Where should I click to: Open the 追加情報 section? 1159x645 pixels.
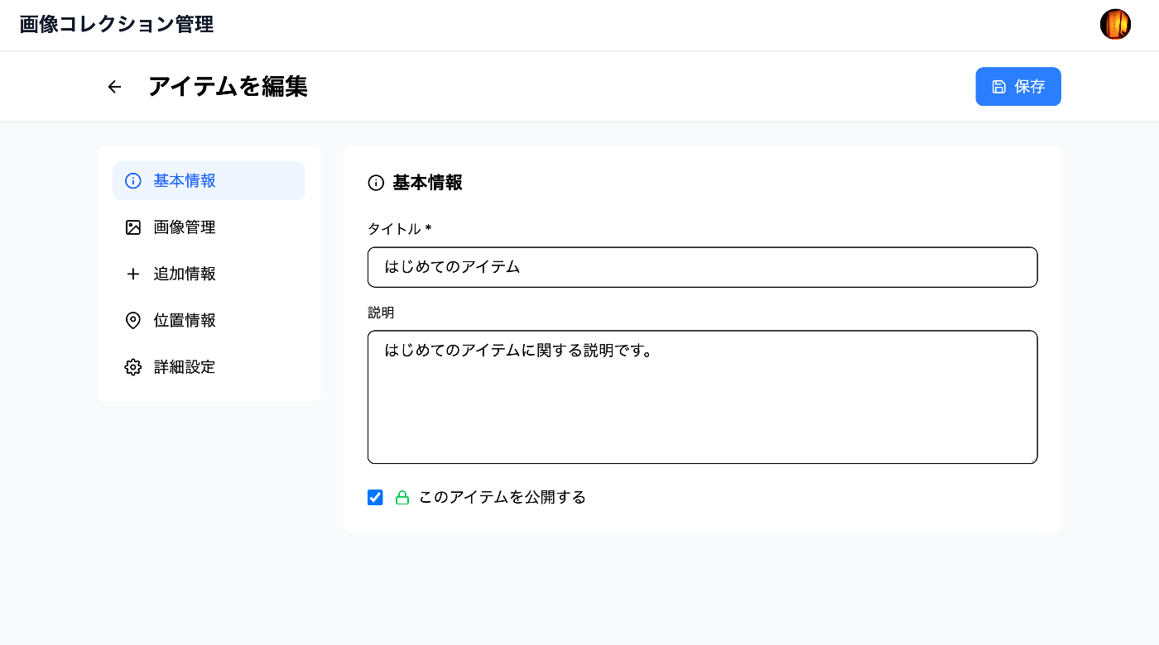(x=185, y=274)
